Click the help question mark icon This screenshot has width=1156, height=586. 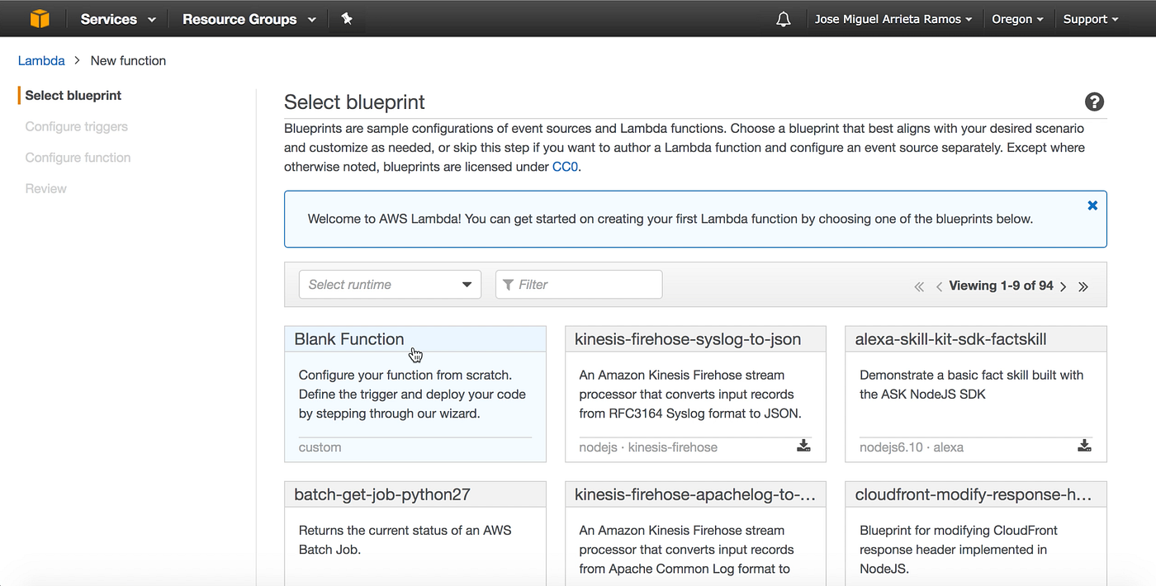(x=1094, y=102)
